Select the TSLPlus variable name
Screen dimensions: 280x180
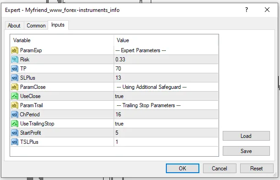(29, 142)
